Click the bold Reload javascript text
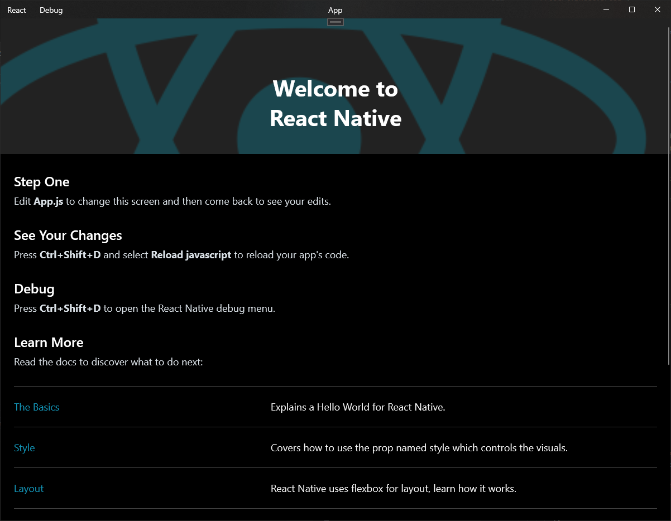 [191, 255]
